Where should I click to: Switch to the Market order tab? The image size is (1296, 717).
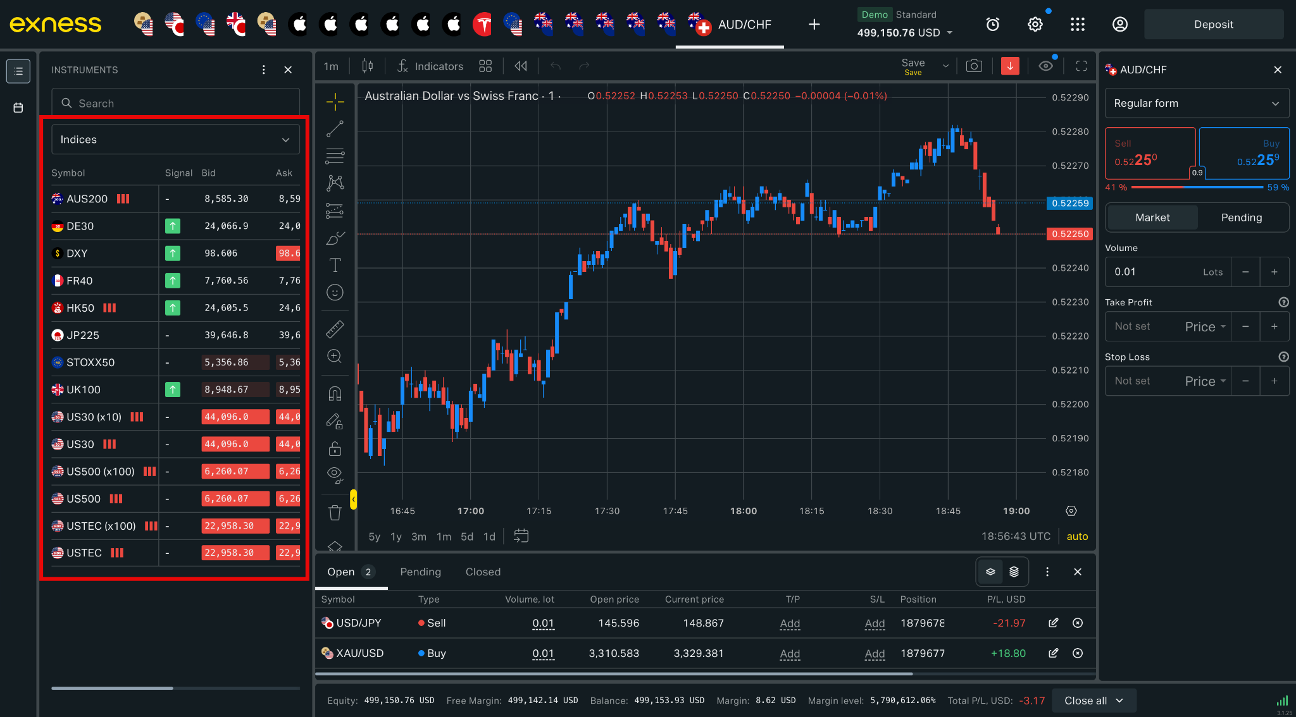pos(1152,218)
